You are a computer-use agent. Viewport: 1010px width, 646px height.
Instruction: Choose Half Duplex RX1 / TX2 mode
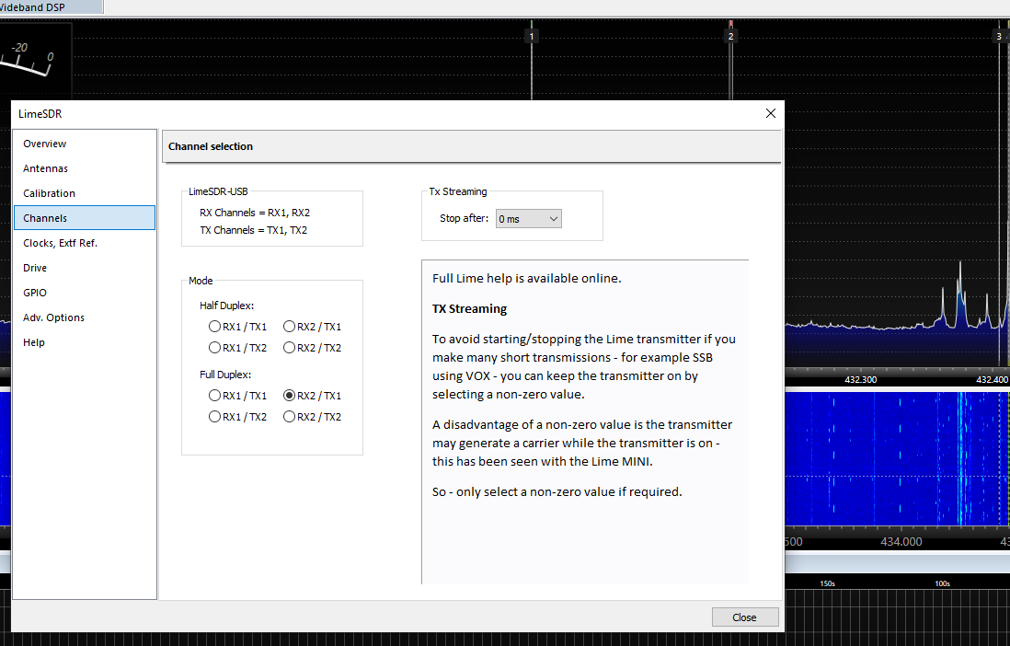point(214,348)
